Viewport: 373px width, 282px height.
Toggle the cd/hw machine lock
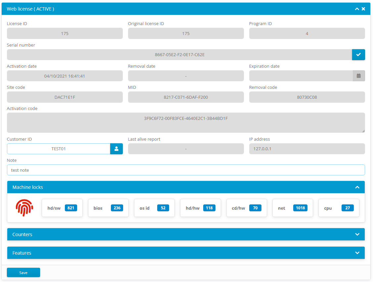tap(247, 208)
